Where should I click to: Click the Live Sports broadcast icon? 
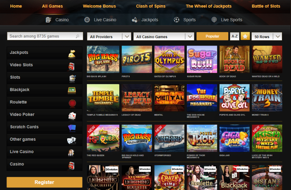[x=214, y=20]
